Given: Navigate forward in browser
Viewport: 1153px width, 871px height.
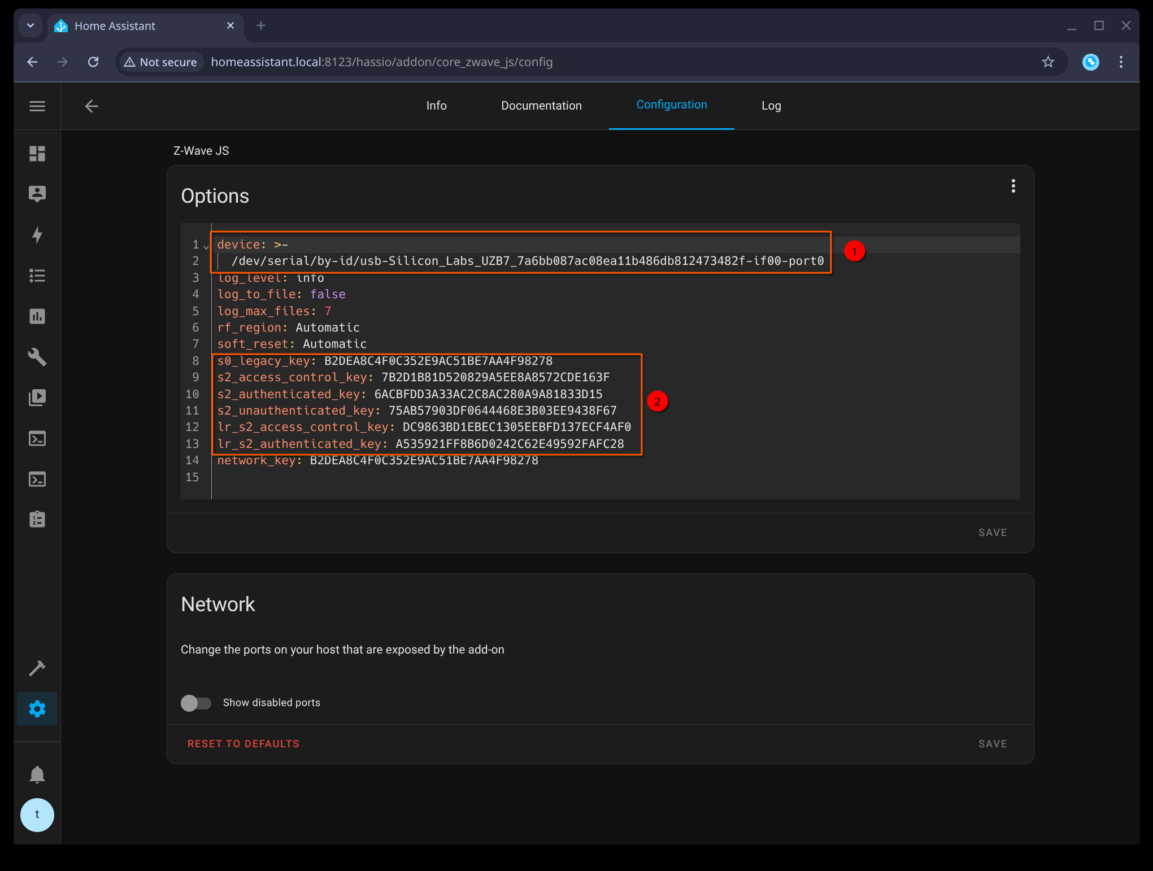Looking at the screenshot, I should coord(63,62).
